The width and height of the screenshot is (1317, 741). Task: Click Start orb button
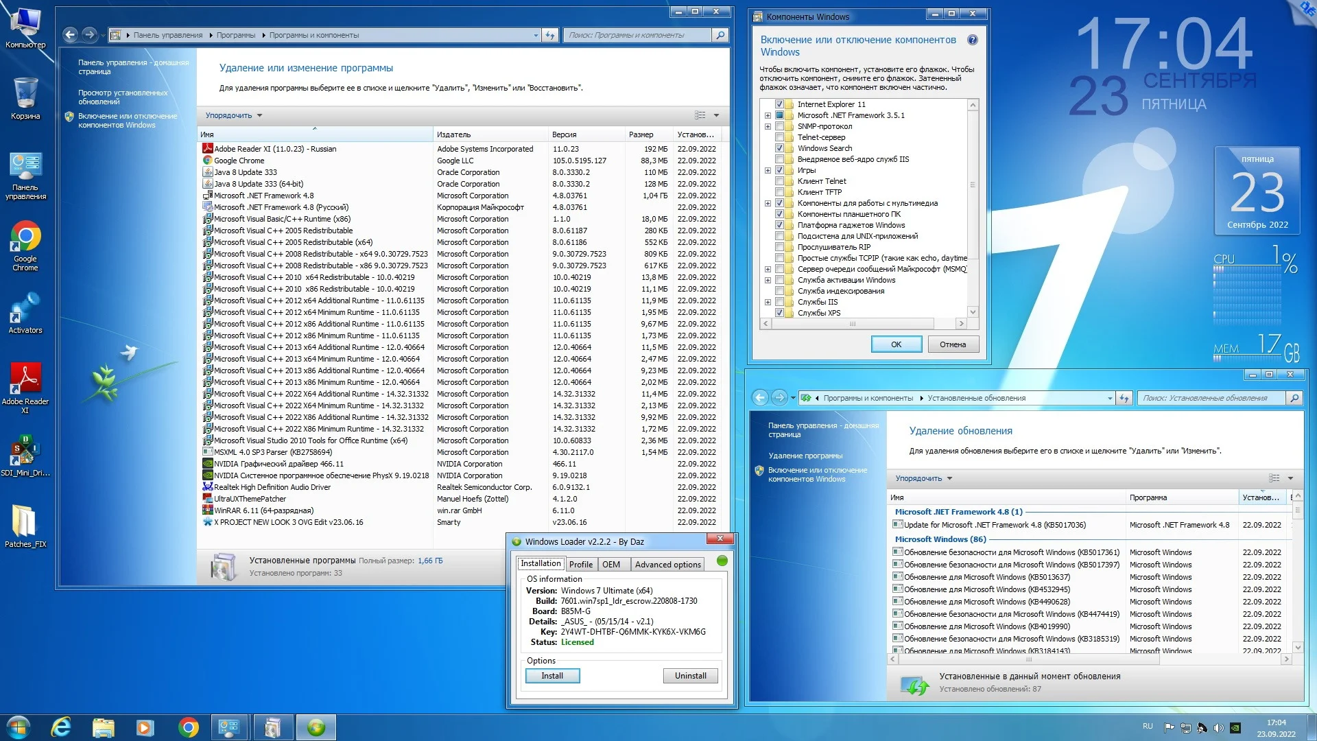pos(19,727)
